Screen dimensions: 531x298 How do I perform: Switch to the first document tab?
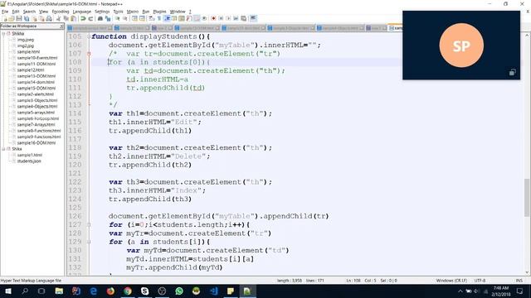(90, 28)
